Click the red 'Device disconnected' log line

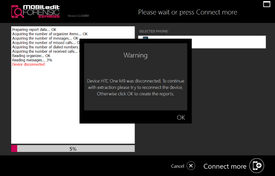28,64
